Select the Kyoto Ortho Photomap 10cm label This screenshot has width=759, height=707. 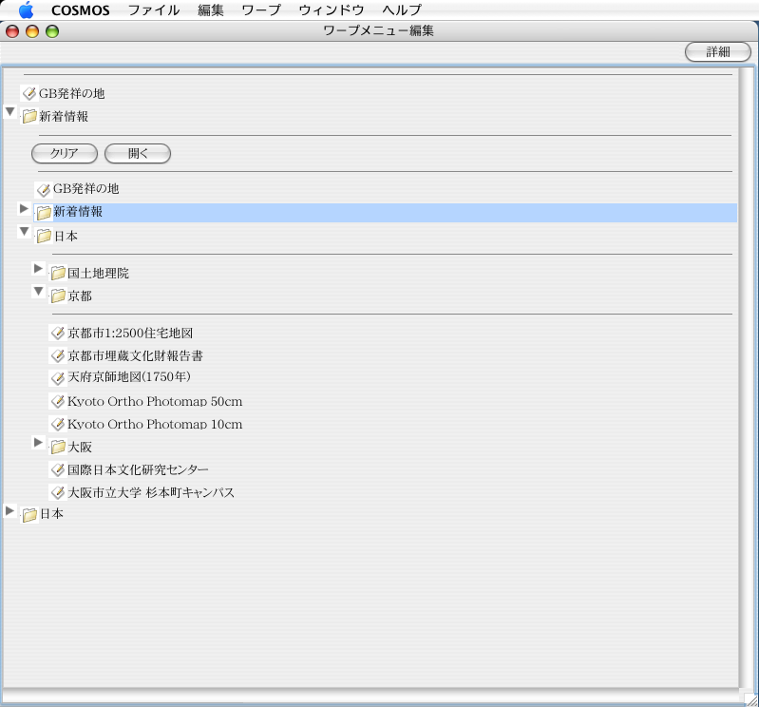tap(155, 424)
